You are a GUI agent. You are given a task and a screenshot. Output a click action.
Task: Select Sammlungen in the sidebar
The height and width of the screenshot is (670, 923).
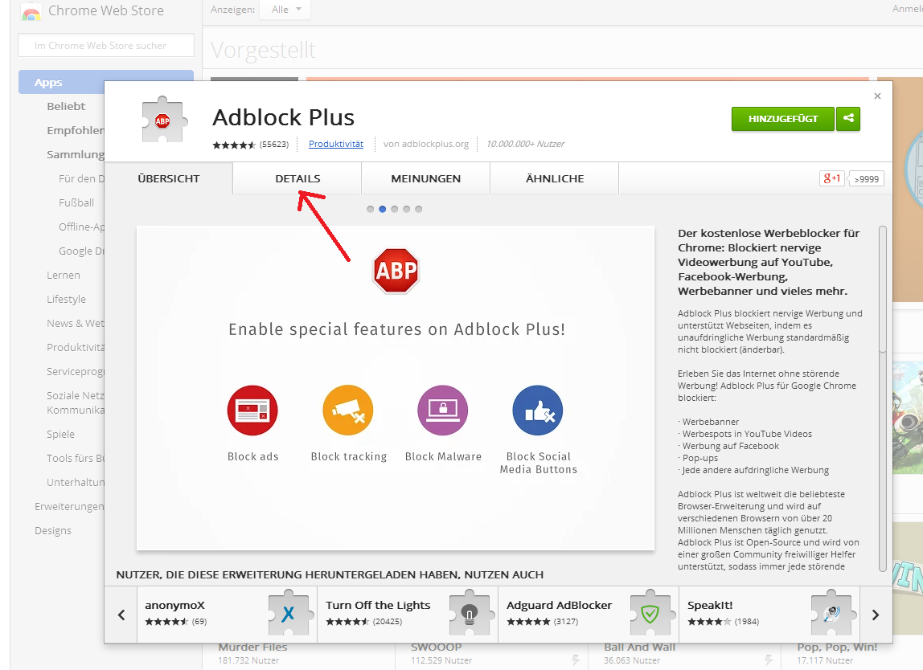pyautogui.click(x=76, y=154)
